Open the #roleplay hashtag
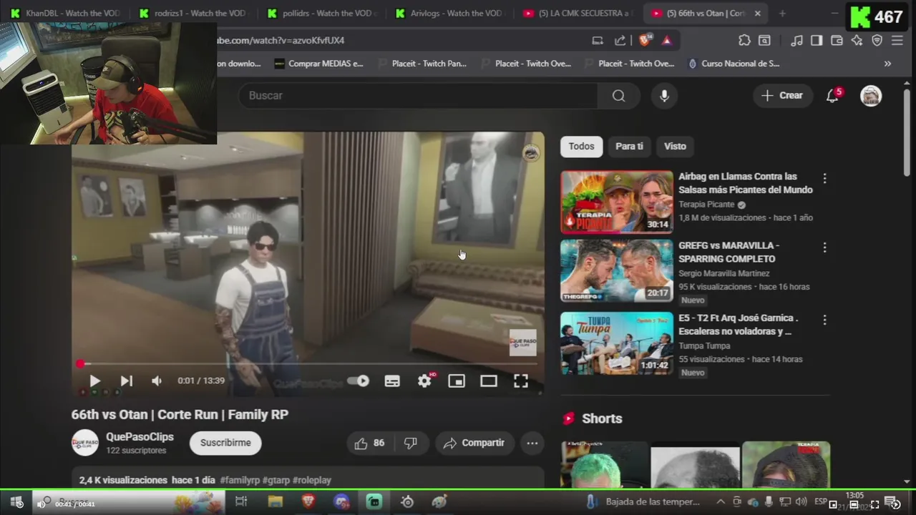This screenshot has height=515, width=916. (x=311, y=481)
